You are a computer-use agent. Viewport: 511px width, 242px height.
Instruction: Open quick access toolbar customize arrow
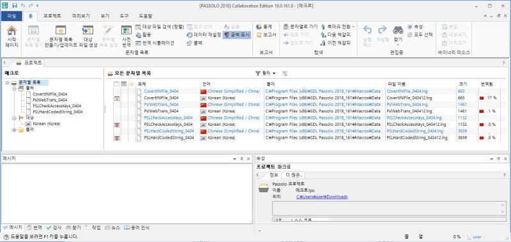point(38,6)
